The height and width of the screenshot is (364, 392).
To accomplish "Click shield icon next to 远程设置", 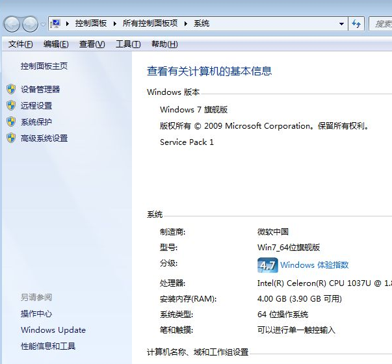I will coord(11,105).
